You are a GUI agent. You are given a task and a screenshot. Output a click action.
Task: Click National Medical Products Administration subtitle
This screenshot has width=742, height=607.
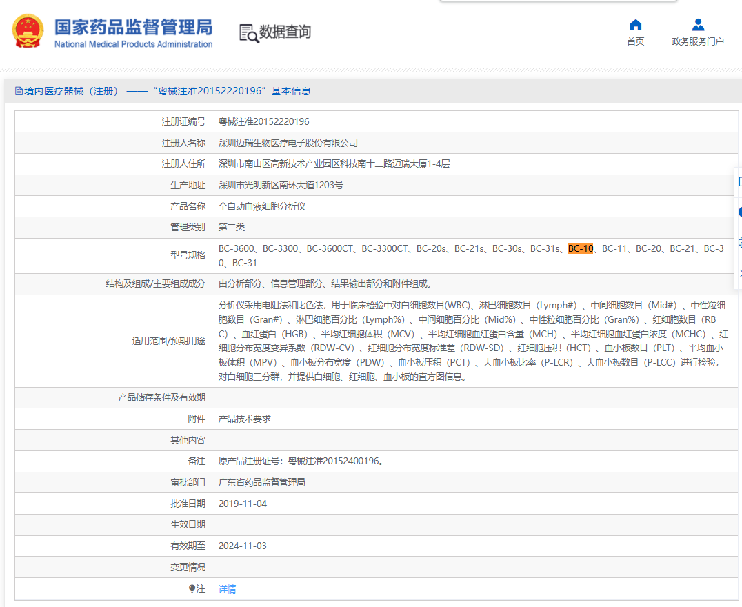(x=134, y=44)
